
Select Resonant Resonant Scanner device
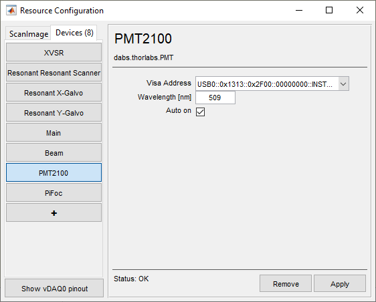click(x=54, y=73)
